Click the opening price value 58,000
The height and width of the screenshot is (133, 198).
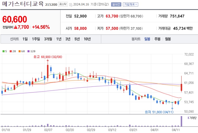click(x=80, y=28)
